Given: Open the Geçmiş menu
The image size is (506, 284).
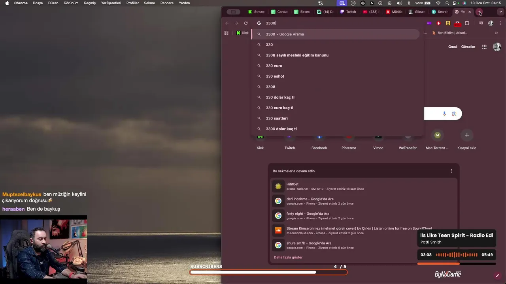Looking at the screenshot, I should click(90, 3).
